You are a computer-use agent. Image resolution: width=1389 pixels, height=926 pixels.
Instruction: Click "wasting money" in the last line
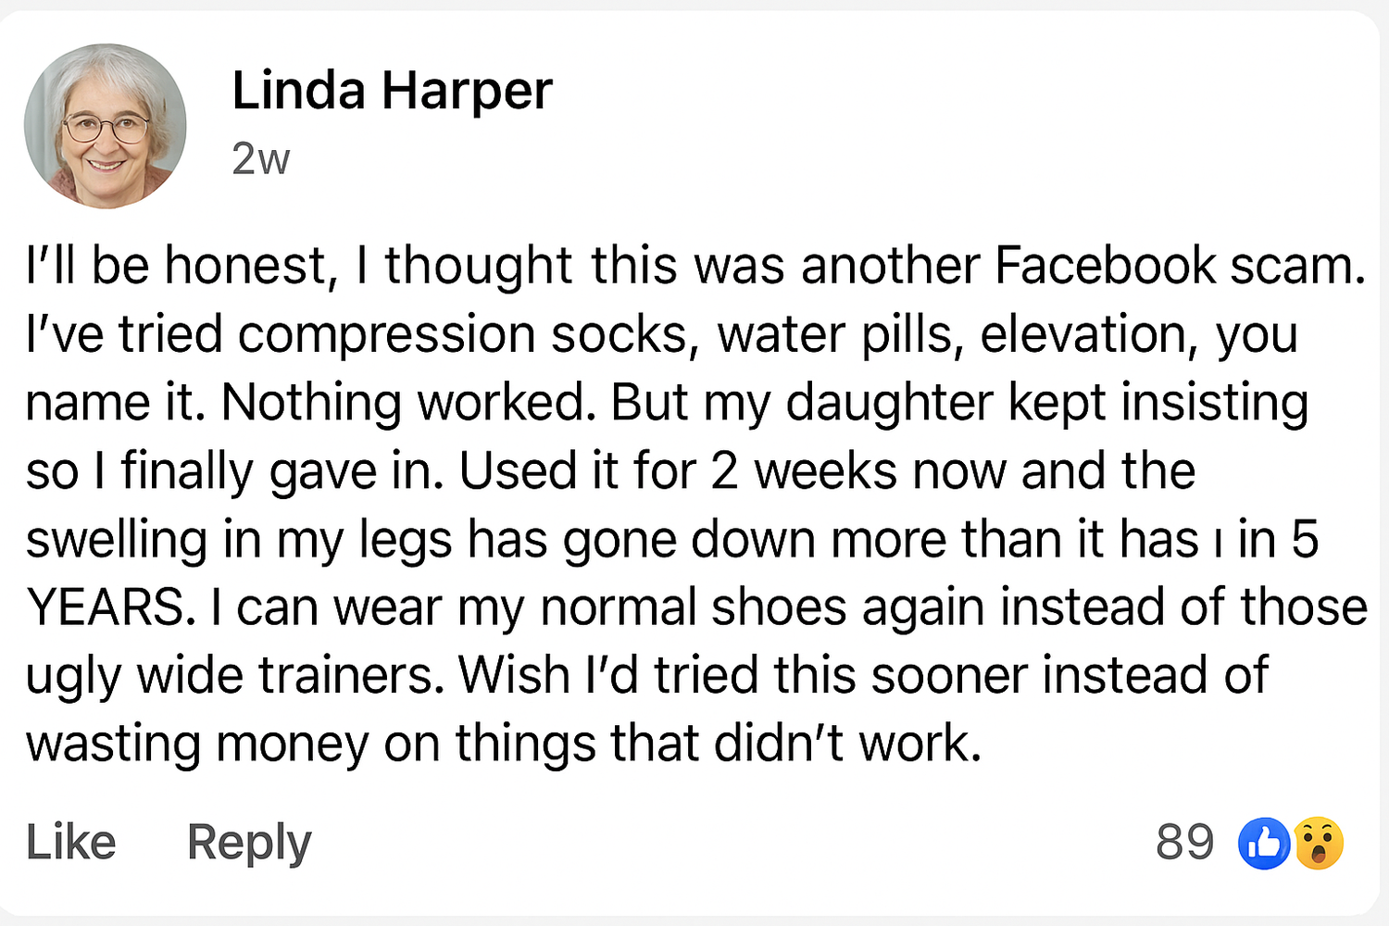[x=197, y=744]
